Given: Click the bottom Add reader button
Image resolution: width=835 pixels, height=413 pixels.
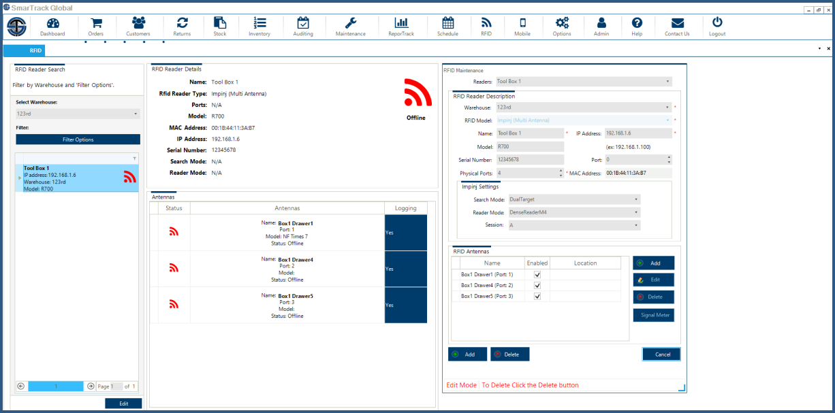Looking at the screenshot, I should pos(467,354).
